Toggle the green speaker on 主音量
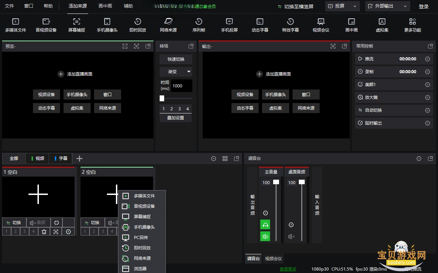Viewport: 438px width, 273px height. click(x=266, y=237)
